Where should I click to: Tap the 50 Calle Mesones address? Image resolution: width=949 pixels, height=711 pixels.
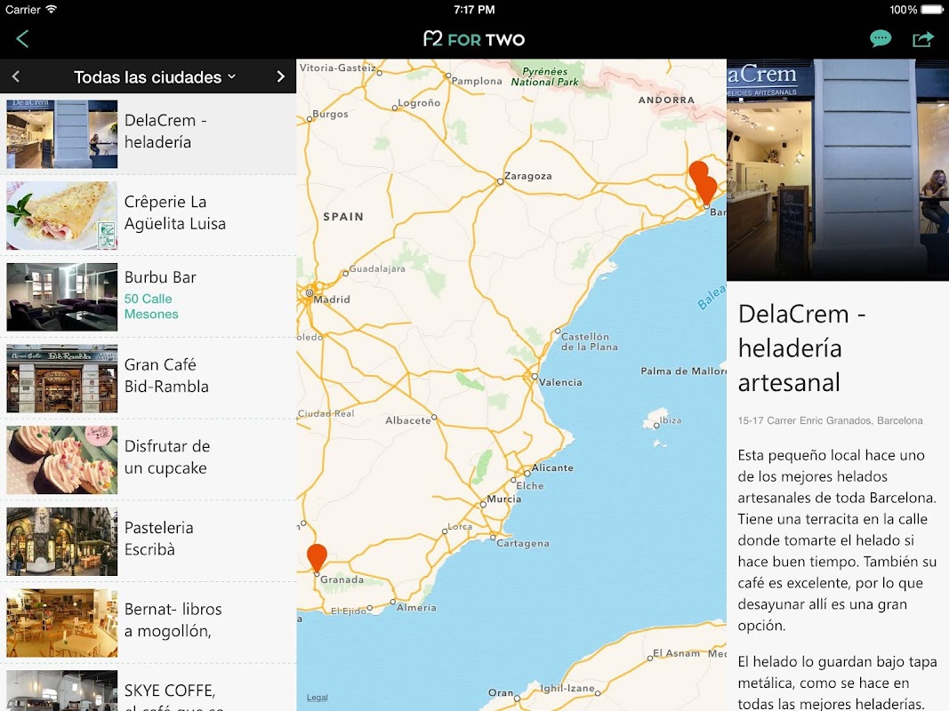151,307
